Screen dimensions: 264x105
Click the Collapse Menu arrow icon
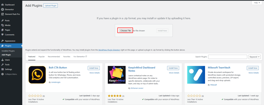pos(2,74)
